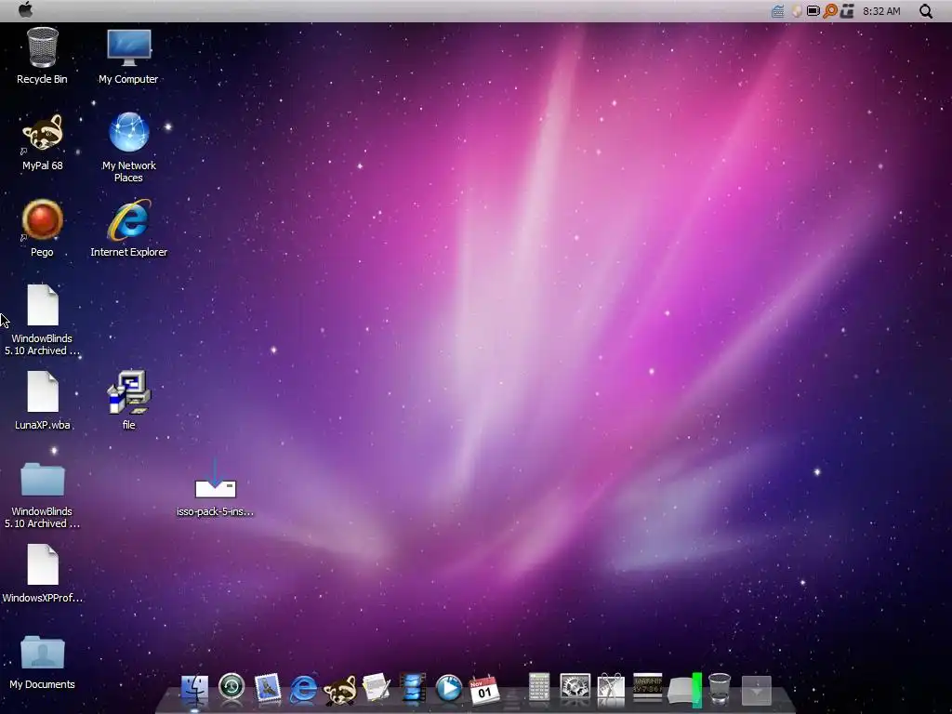The width and height of the screenshot is (952, 714).
Task: Click the Time Machine dock icon
Action: point(231,687)
